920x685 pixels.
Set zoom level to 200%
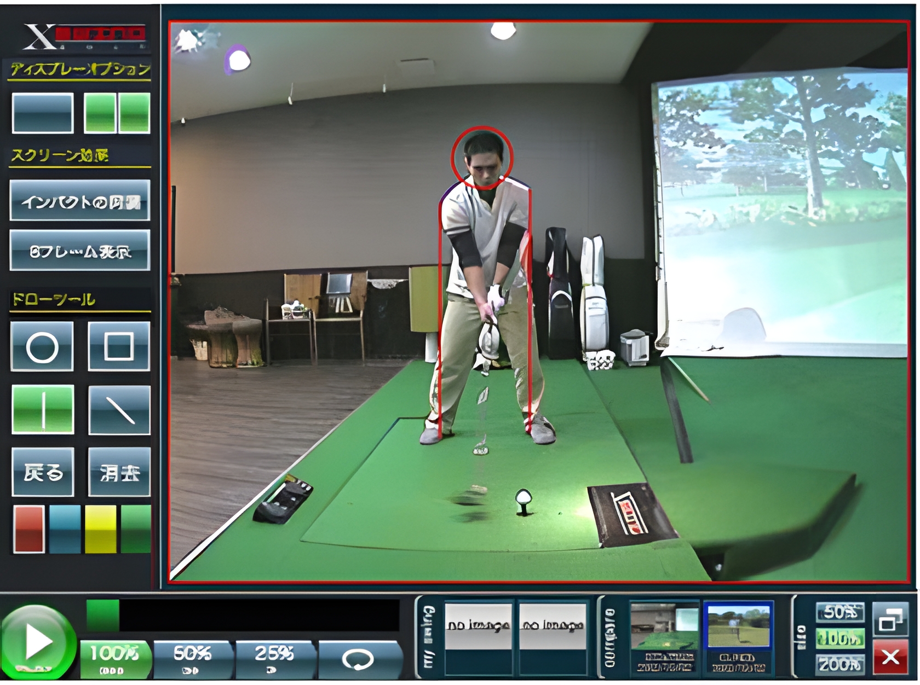tap(840, 664)
